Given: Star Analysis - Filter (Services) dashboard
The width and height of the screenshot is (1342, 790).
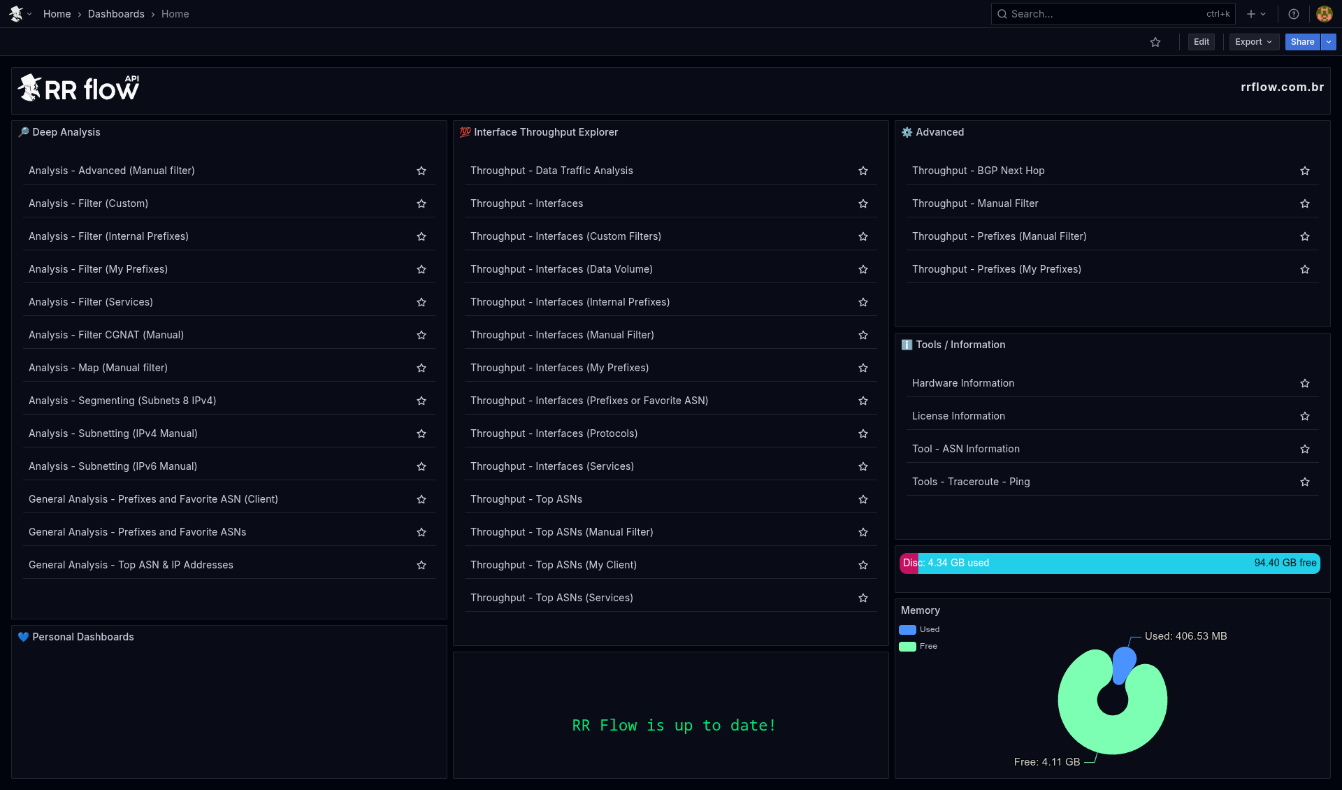Looking at the screenshot, I should pyautogui.click(x=421, y=302).
